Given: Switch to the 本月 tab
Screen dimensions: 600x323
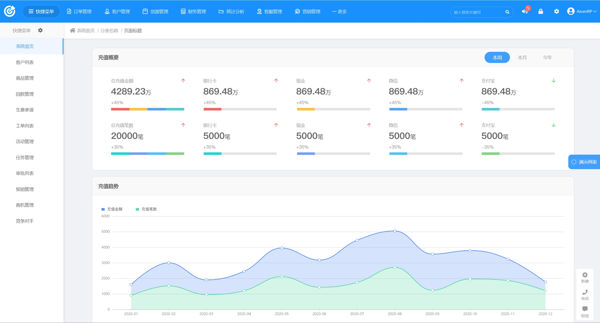Looking at the screenshot, I should 522,57.
